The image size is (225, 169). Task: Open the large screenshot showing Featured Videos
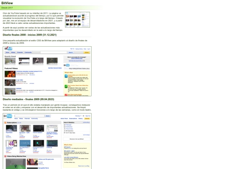(x=47, y=71)
